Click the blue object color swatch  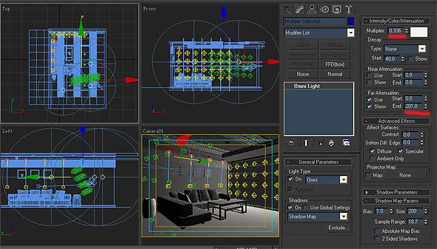(351, 21)
